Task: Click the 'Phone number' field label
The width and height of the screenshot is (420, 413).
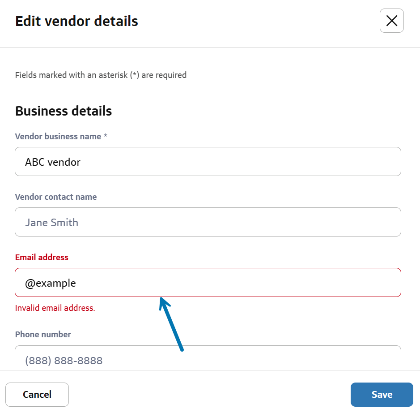Action: tap(43, 335)
